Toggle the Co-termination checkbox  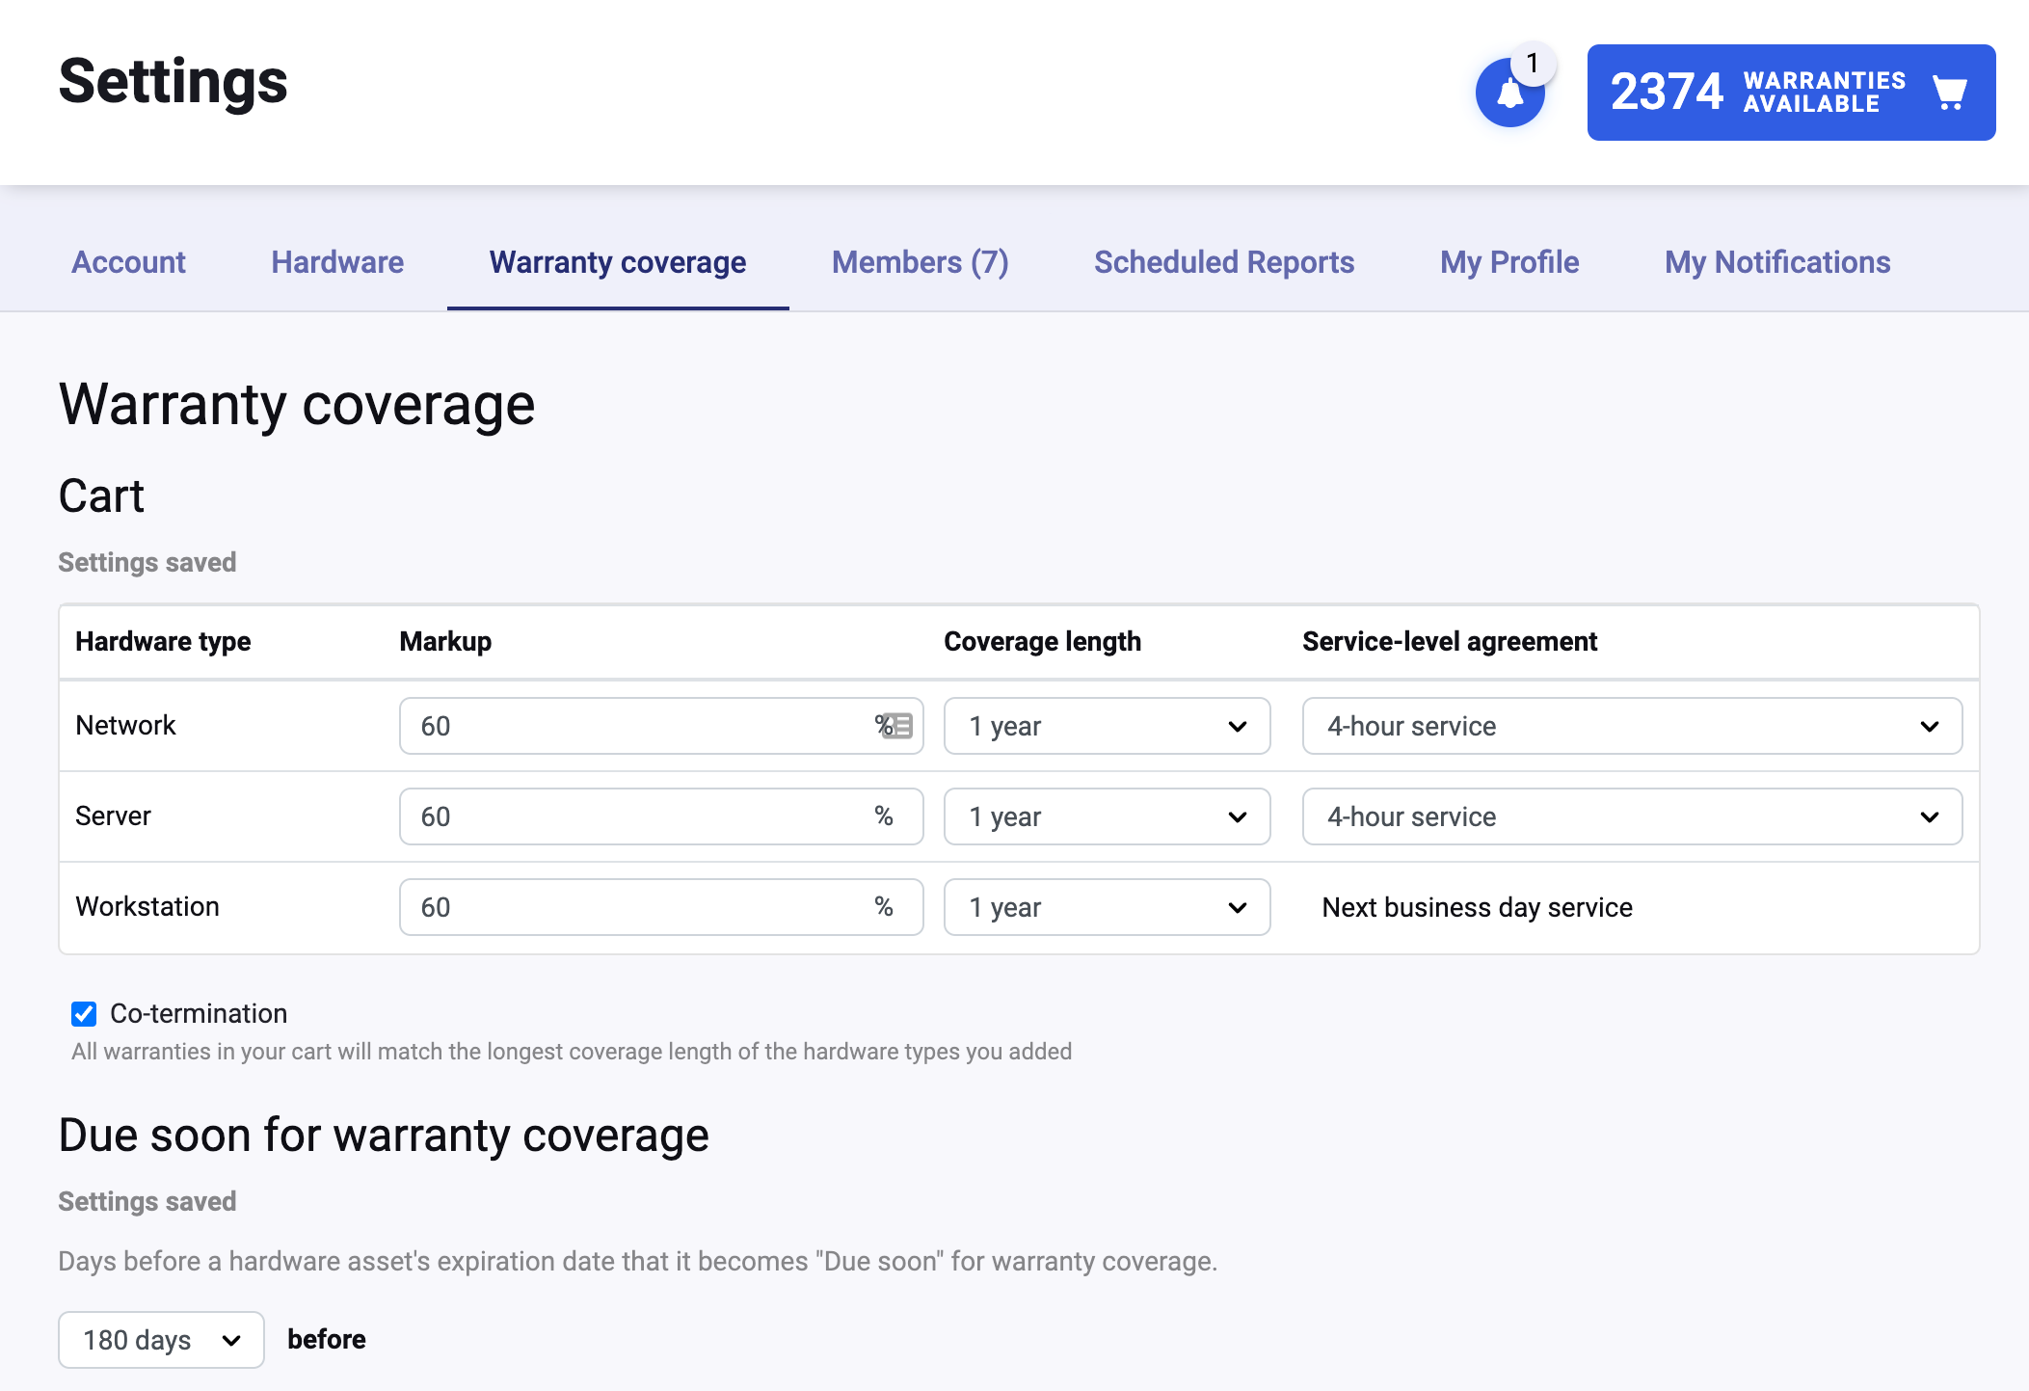tap(84, 1014)
